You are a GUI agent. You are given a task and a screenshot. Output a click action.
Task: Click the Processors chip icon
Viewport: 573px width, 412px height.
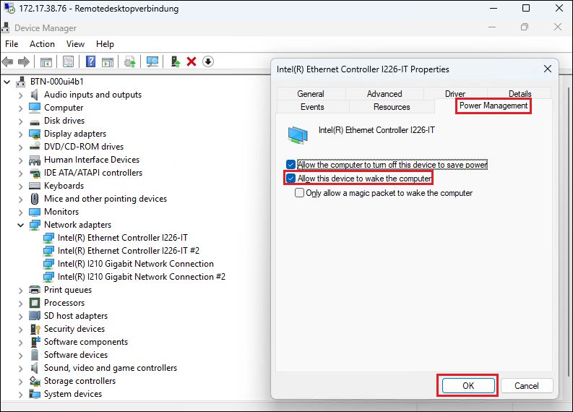[x=35, y=303]
